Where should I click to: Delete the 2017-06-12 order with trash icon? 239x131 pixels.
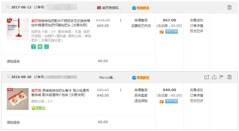click(x=229, y=7)
